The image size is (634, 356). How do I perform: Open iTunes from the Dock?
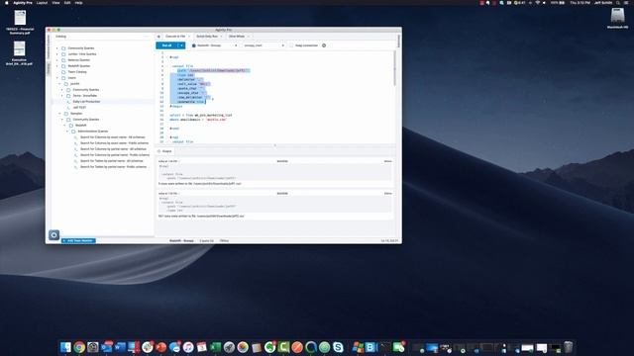pos(188,347)
